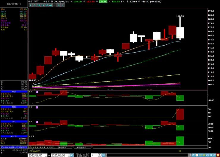Click the fit-to-screen icon in bottom toolbar
Viewport: 220px width, 157px height.
point(211,155)
